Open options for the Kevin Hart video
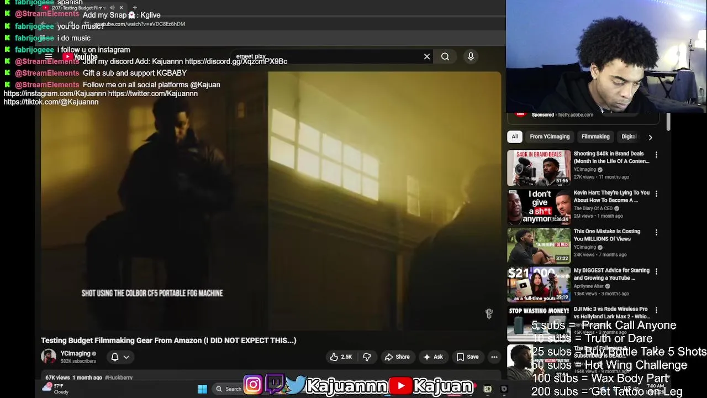This screenshot has height=398, width=707. pyautogui.click(x=656, y=193)
